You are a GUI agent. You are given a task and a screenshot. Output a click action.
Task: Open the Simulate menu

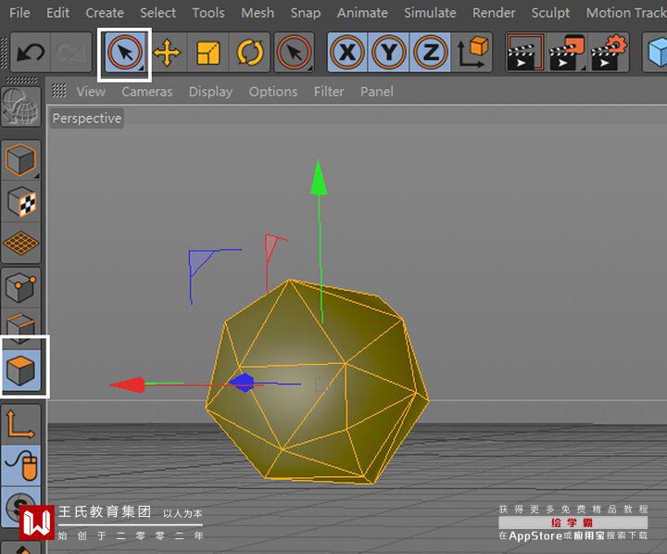click(430, 13)
